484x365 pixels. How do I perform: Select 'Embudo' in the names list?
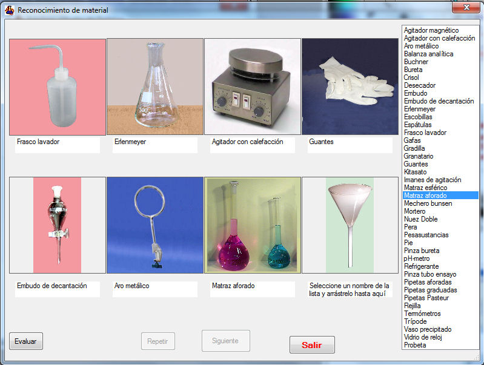coord(416,93)
